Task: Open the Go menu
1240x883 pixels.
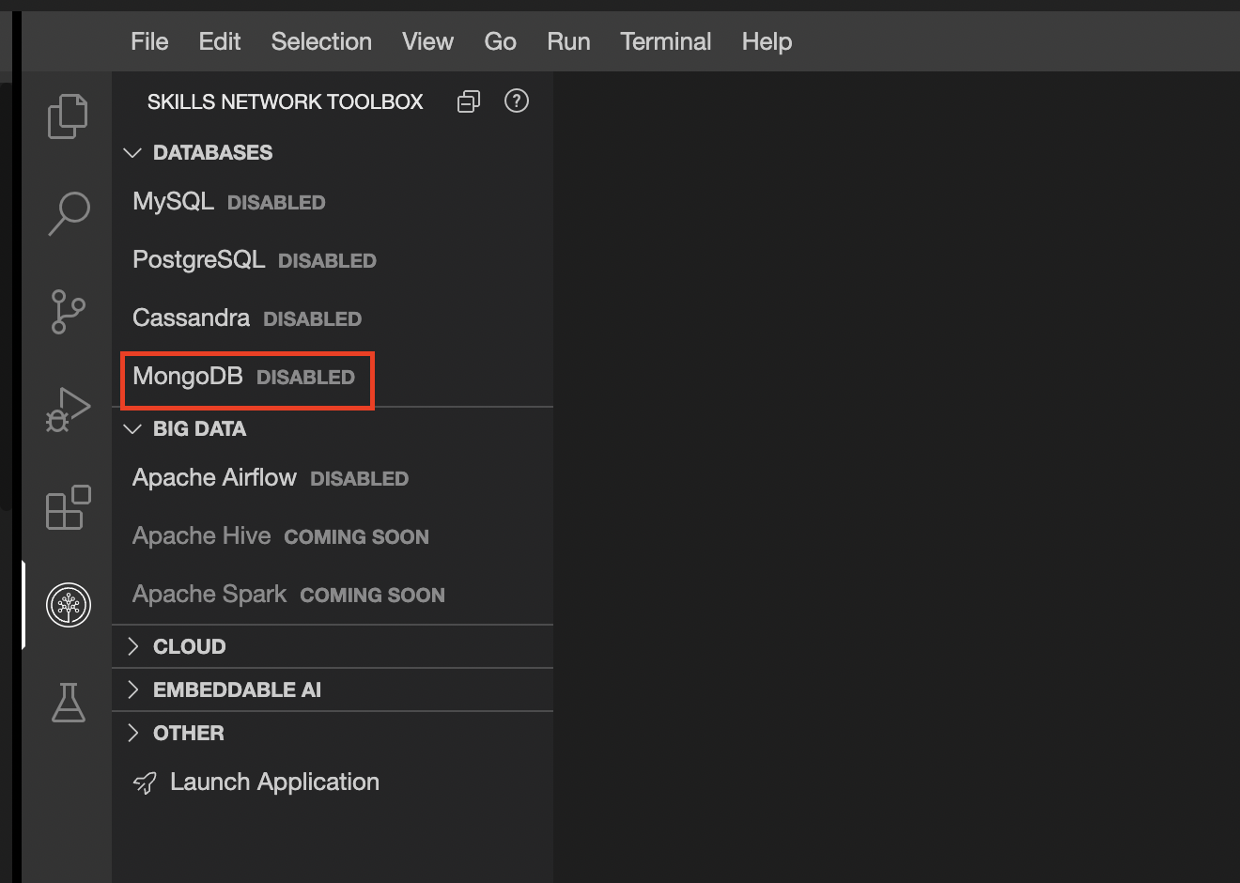Action: tap(500, 41)
